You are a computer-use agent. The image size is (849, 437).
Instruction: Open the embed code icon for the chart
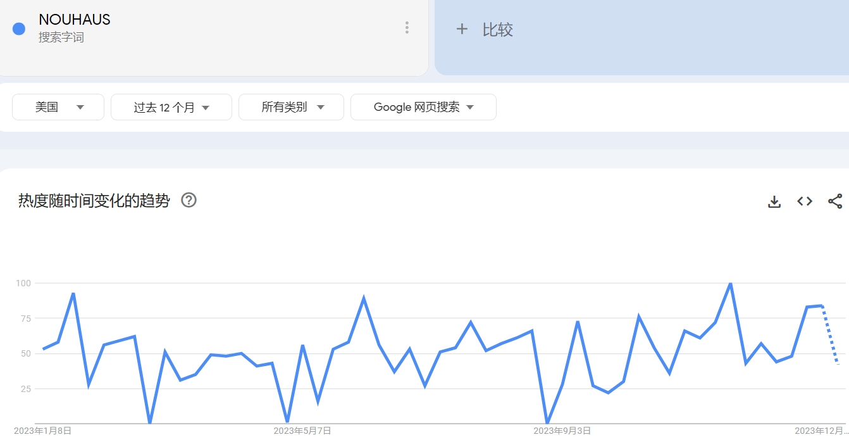[805, 201]
